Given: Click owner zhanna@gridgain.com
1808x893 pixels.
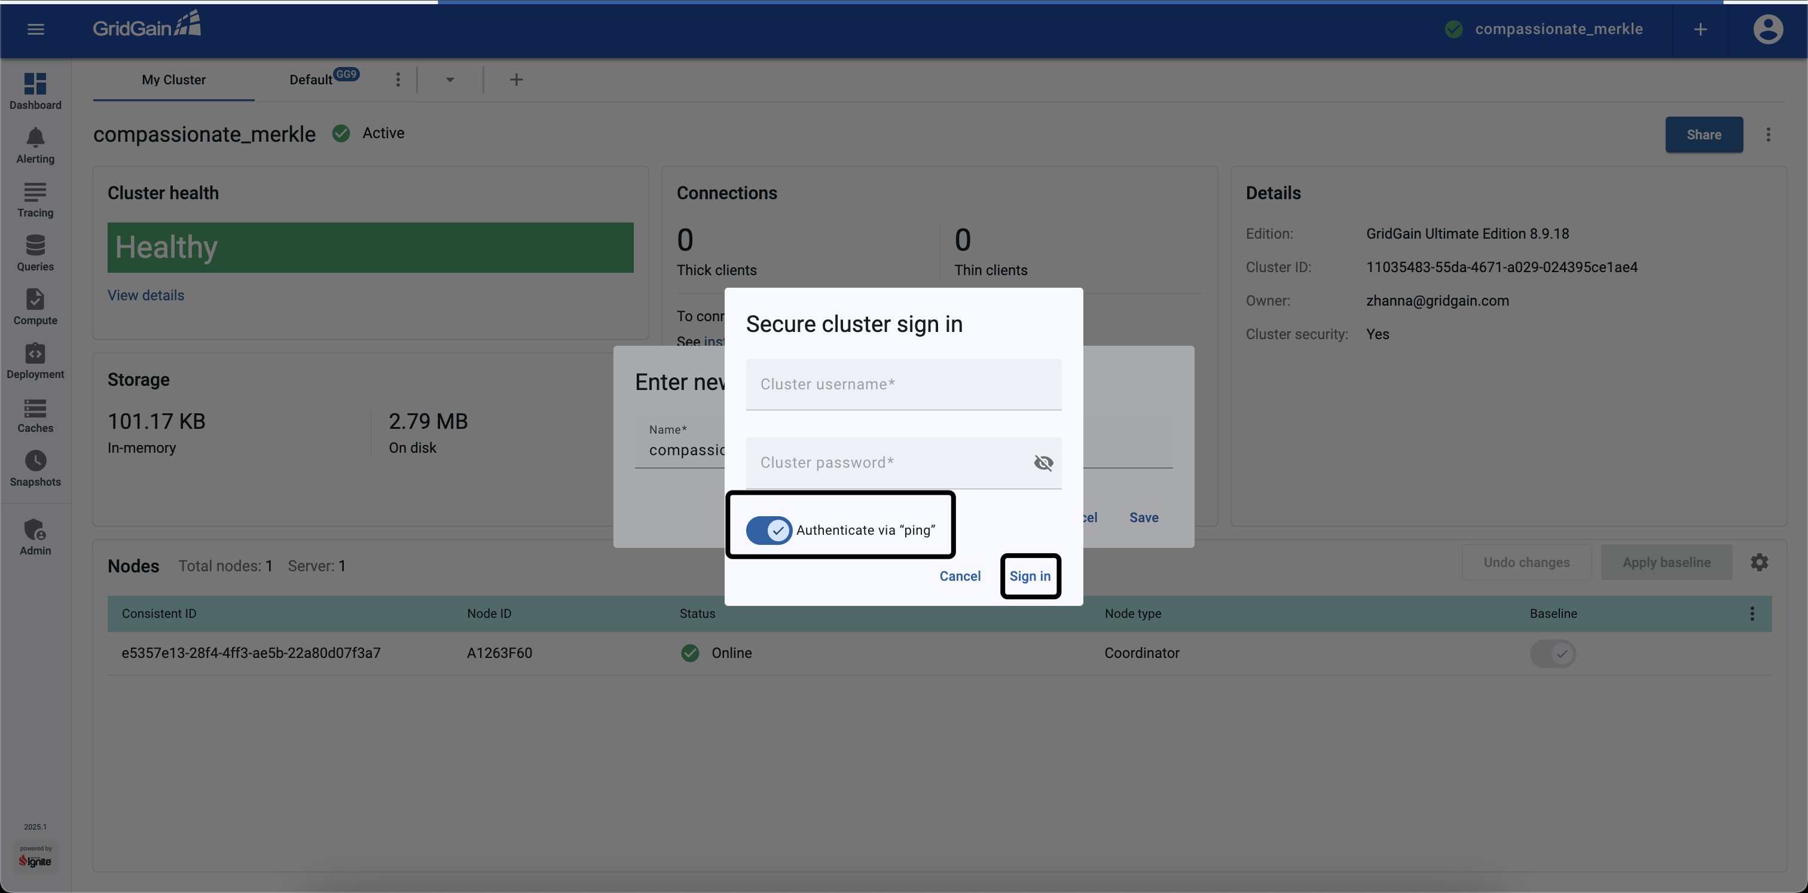Looking at the screenshot, I should [1437, 300].
